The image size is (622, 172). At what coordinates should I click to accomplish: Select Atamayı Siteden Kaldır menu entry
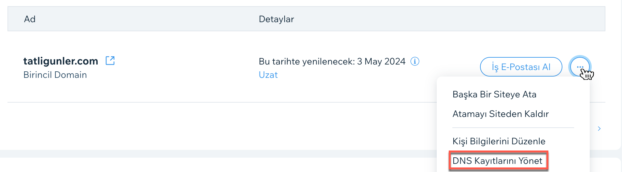point(501,114)
